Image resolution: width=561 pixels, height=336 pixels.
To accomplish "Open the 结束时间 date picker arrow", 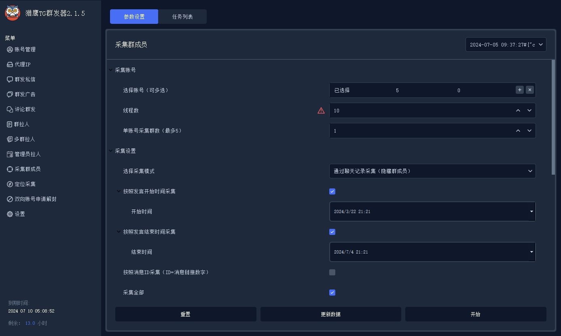I will [531, 252].
